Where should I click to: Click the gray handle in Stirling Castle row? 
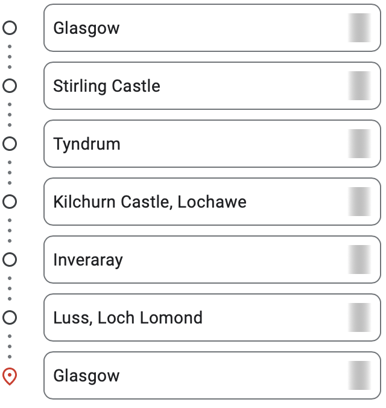(359, 86)
